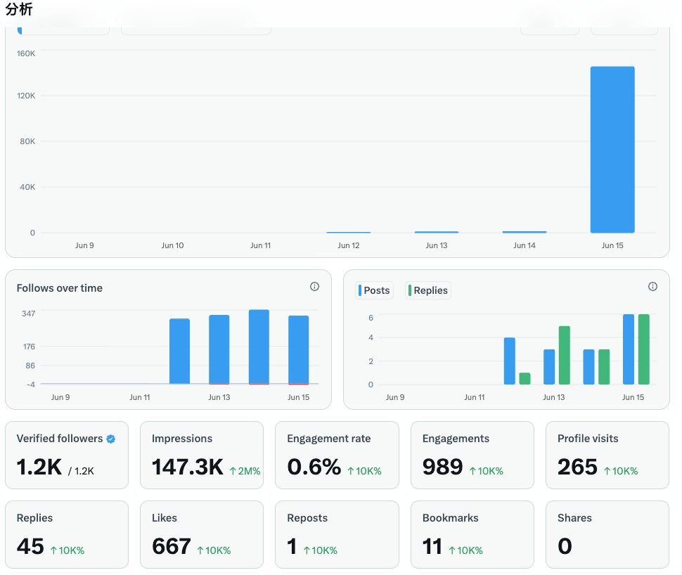The image size is (682, 575).
Task: Click the Jun 13 impressions bar
Action: coord(436,232)
